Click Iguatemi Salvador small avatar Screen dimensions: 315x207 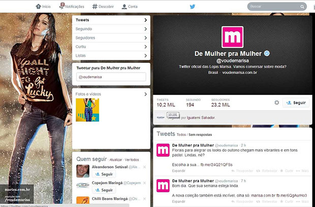[x=161, y=118]
